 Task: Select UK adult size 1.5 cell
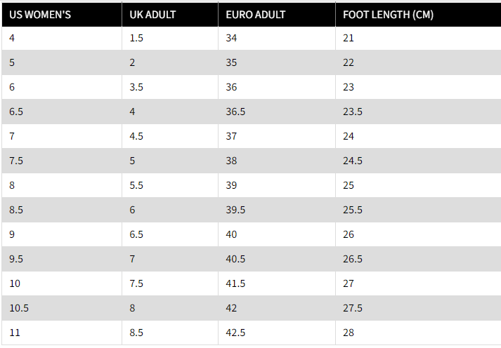170,39
